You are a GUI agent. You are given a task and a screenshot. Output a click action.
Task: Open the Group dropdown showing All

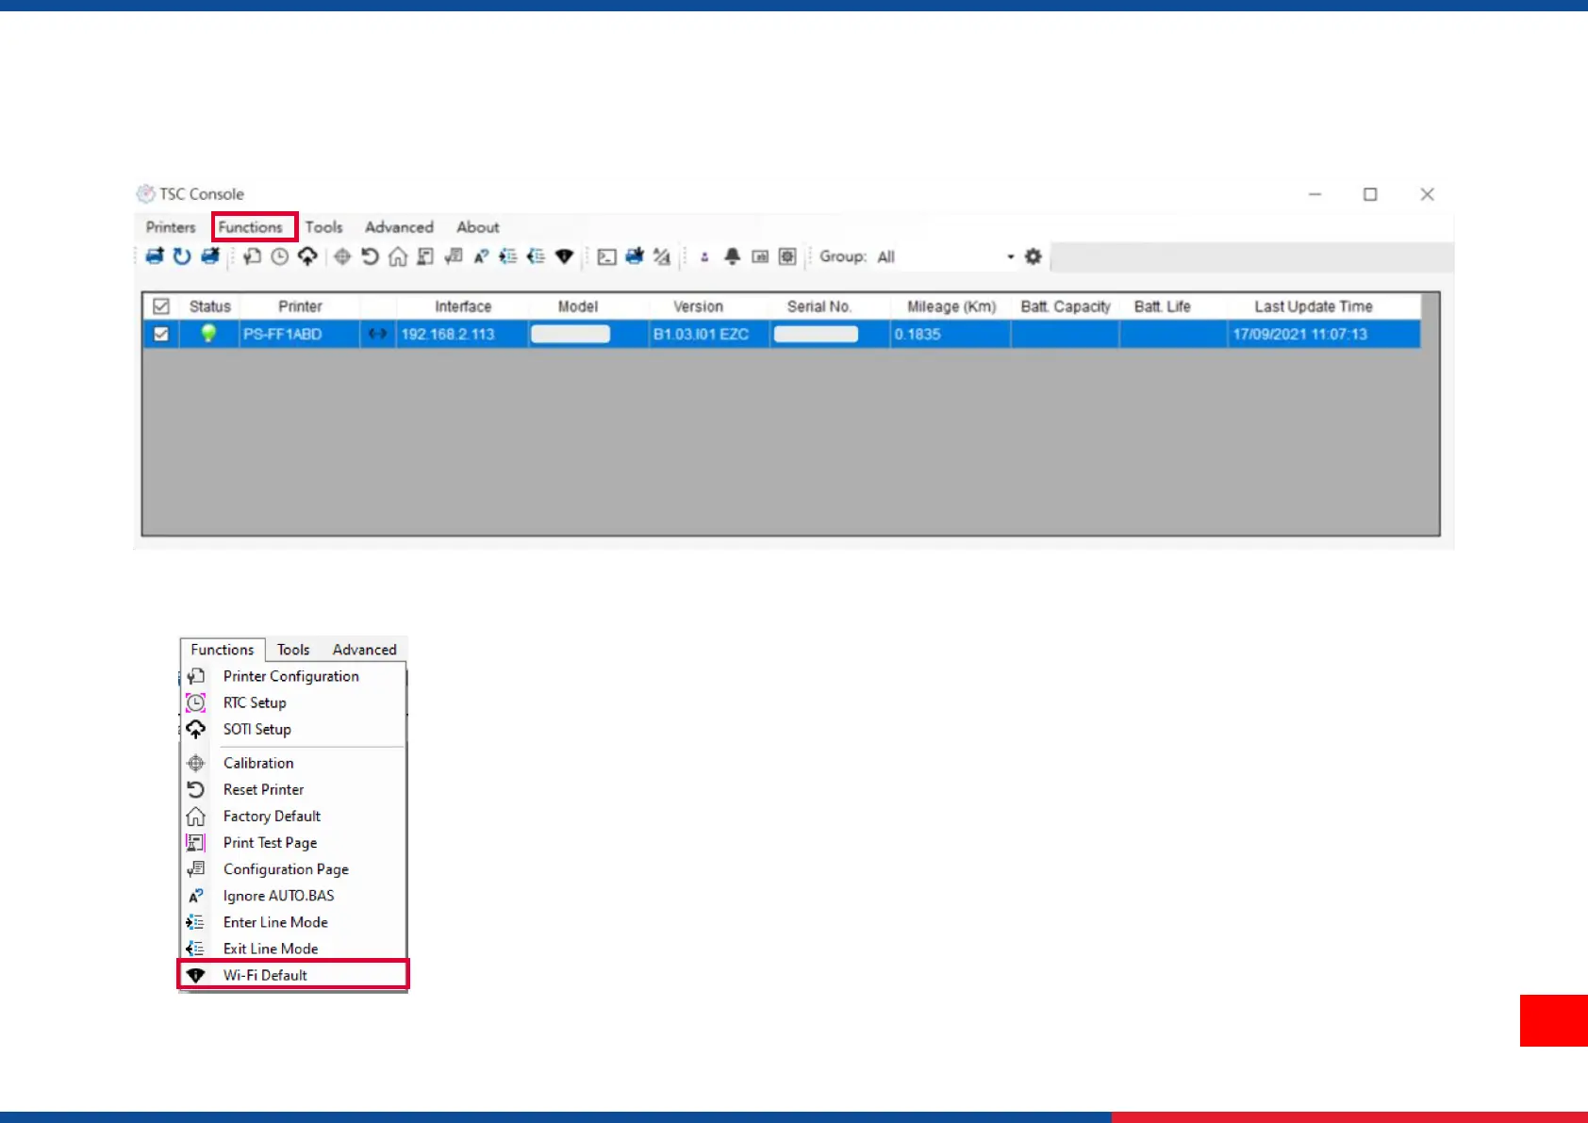point(945,256)
